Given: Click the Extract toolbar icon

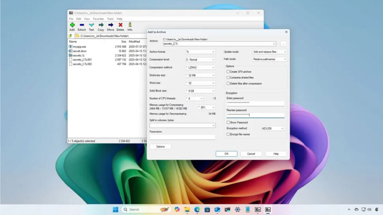Looking at the screenshot, I should click(x=82, y=25).
